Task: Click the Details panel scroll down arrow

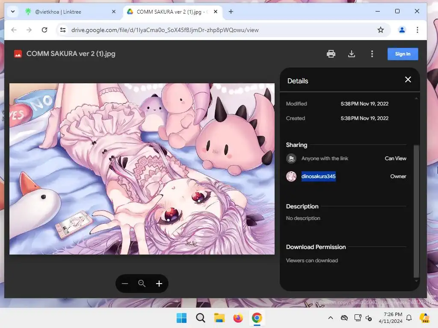Action: [416, 281]
